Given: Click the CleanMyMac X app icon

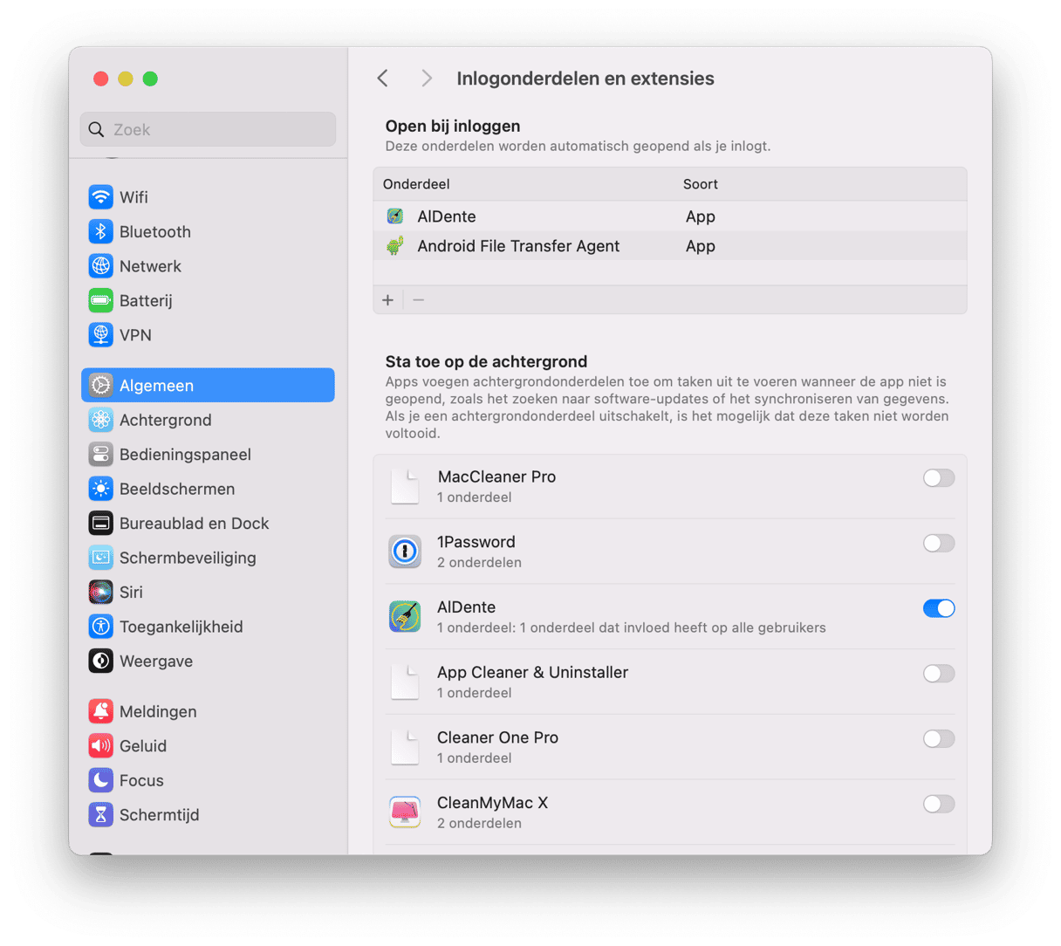Looking at the screenshot, I should pyautogui.click(x=405, y=812).
